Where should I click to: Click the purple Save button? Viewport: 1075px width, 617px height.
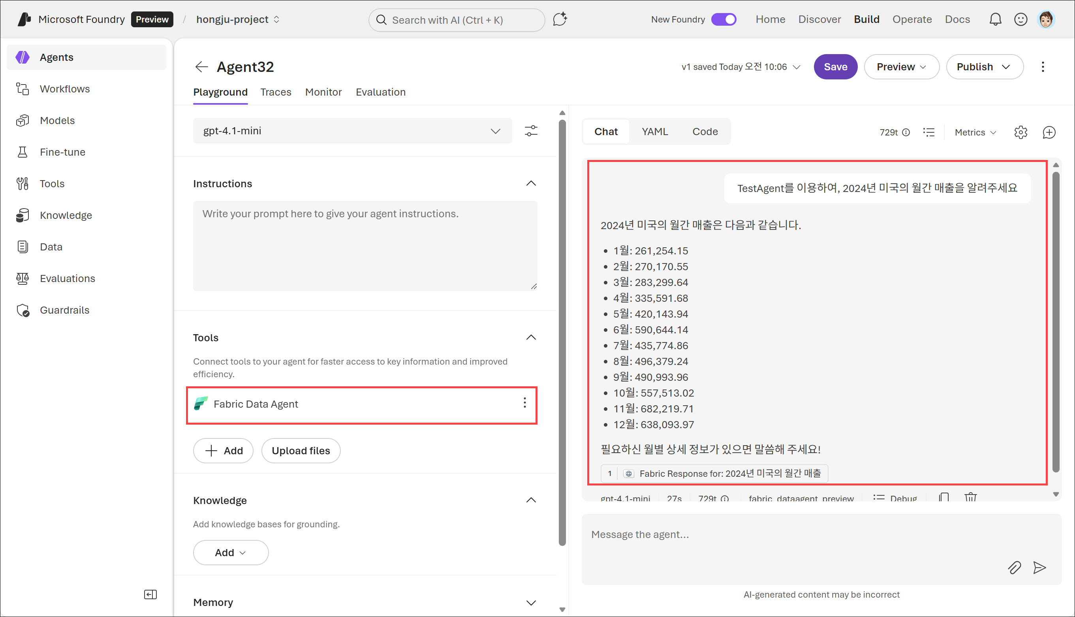point(835,67)
